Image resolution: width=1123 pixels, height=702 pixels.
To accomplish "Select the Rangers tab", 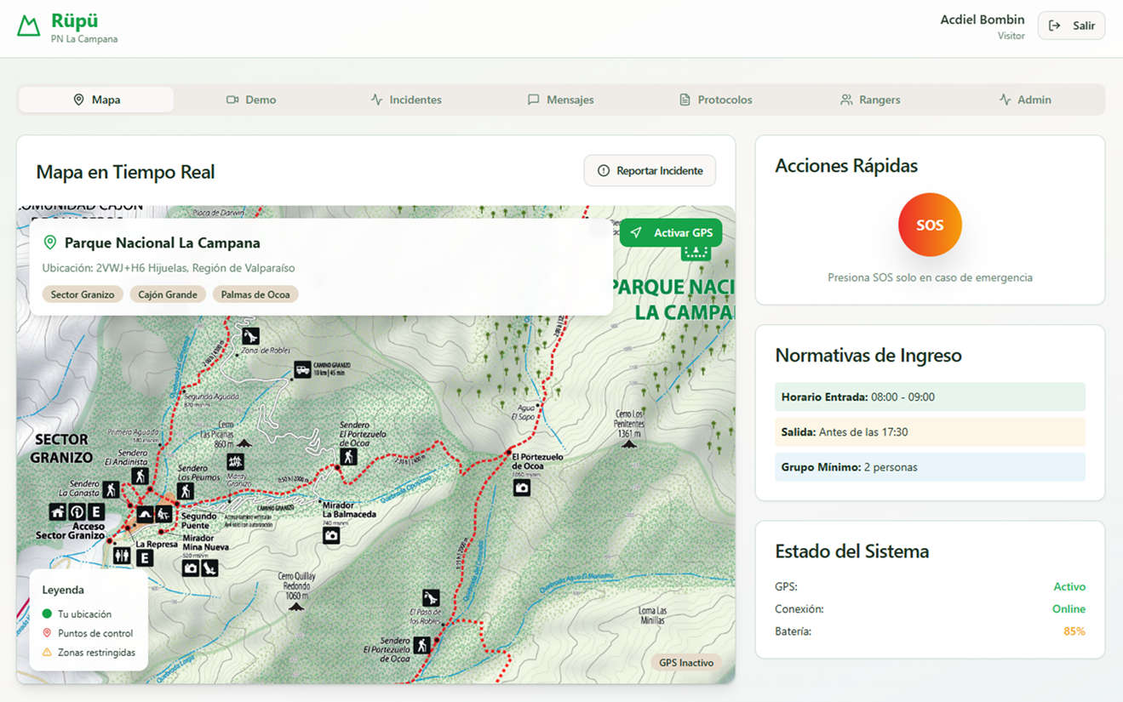I will pyautogui.click(x=870, y=100).
